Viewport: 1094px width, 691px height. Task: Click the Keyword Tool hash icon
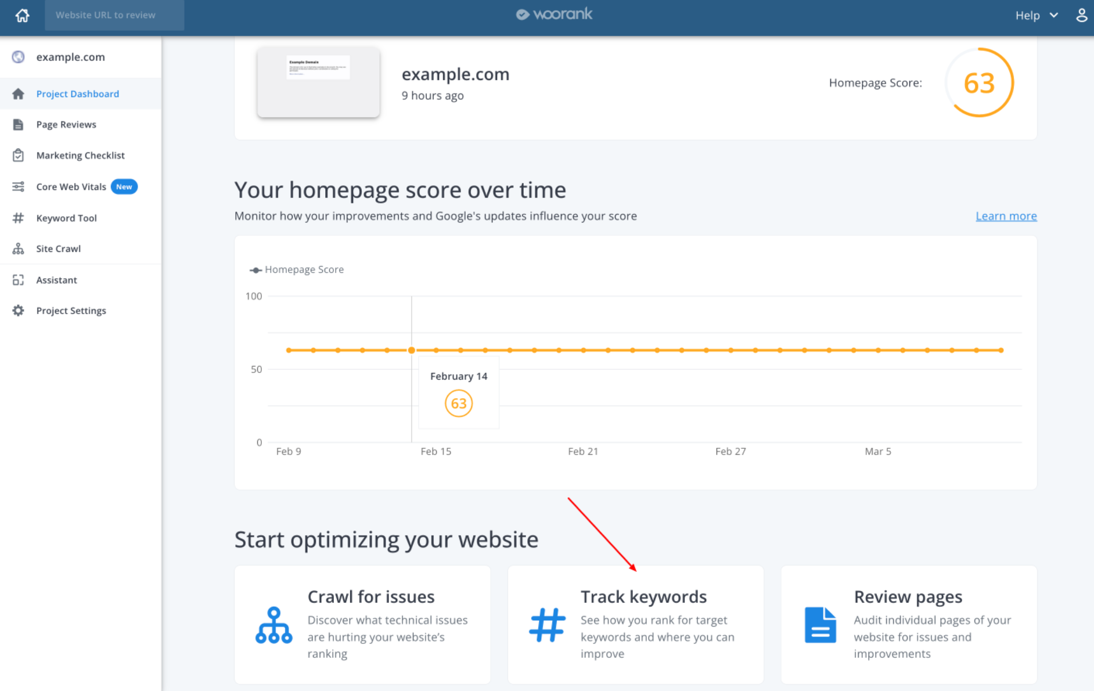pos(19,218)
